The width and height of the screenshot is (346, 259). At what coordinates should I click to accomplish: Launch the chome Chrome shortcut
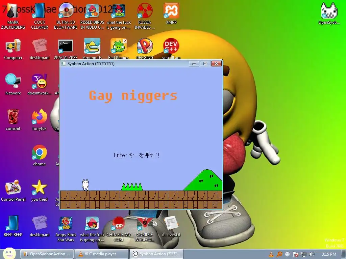(x=39, y=155)
